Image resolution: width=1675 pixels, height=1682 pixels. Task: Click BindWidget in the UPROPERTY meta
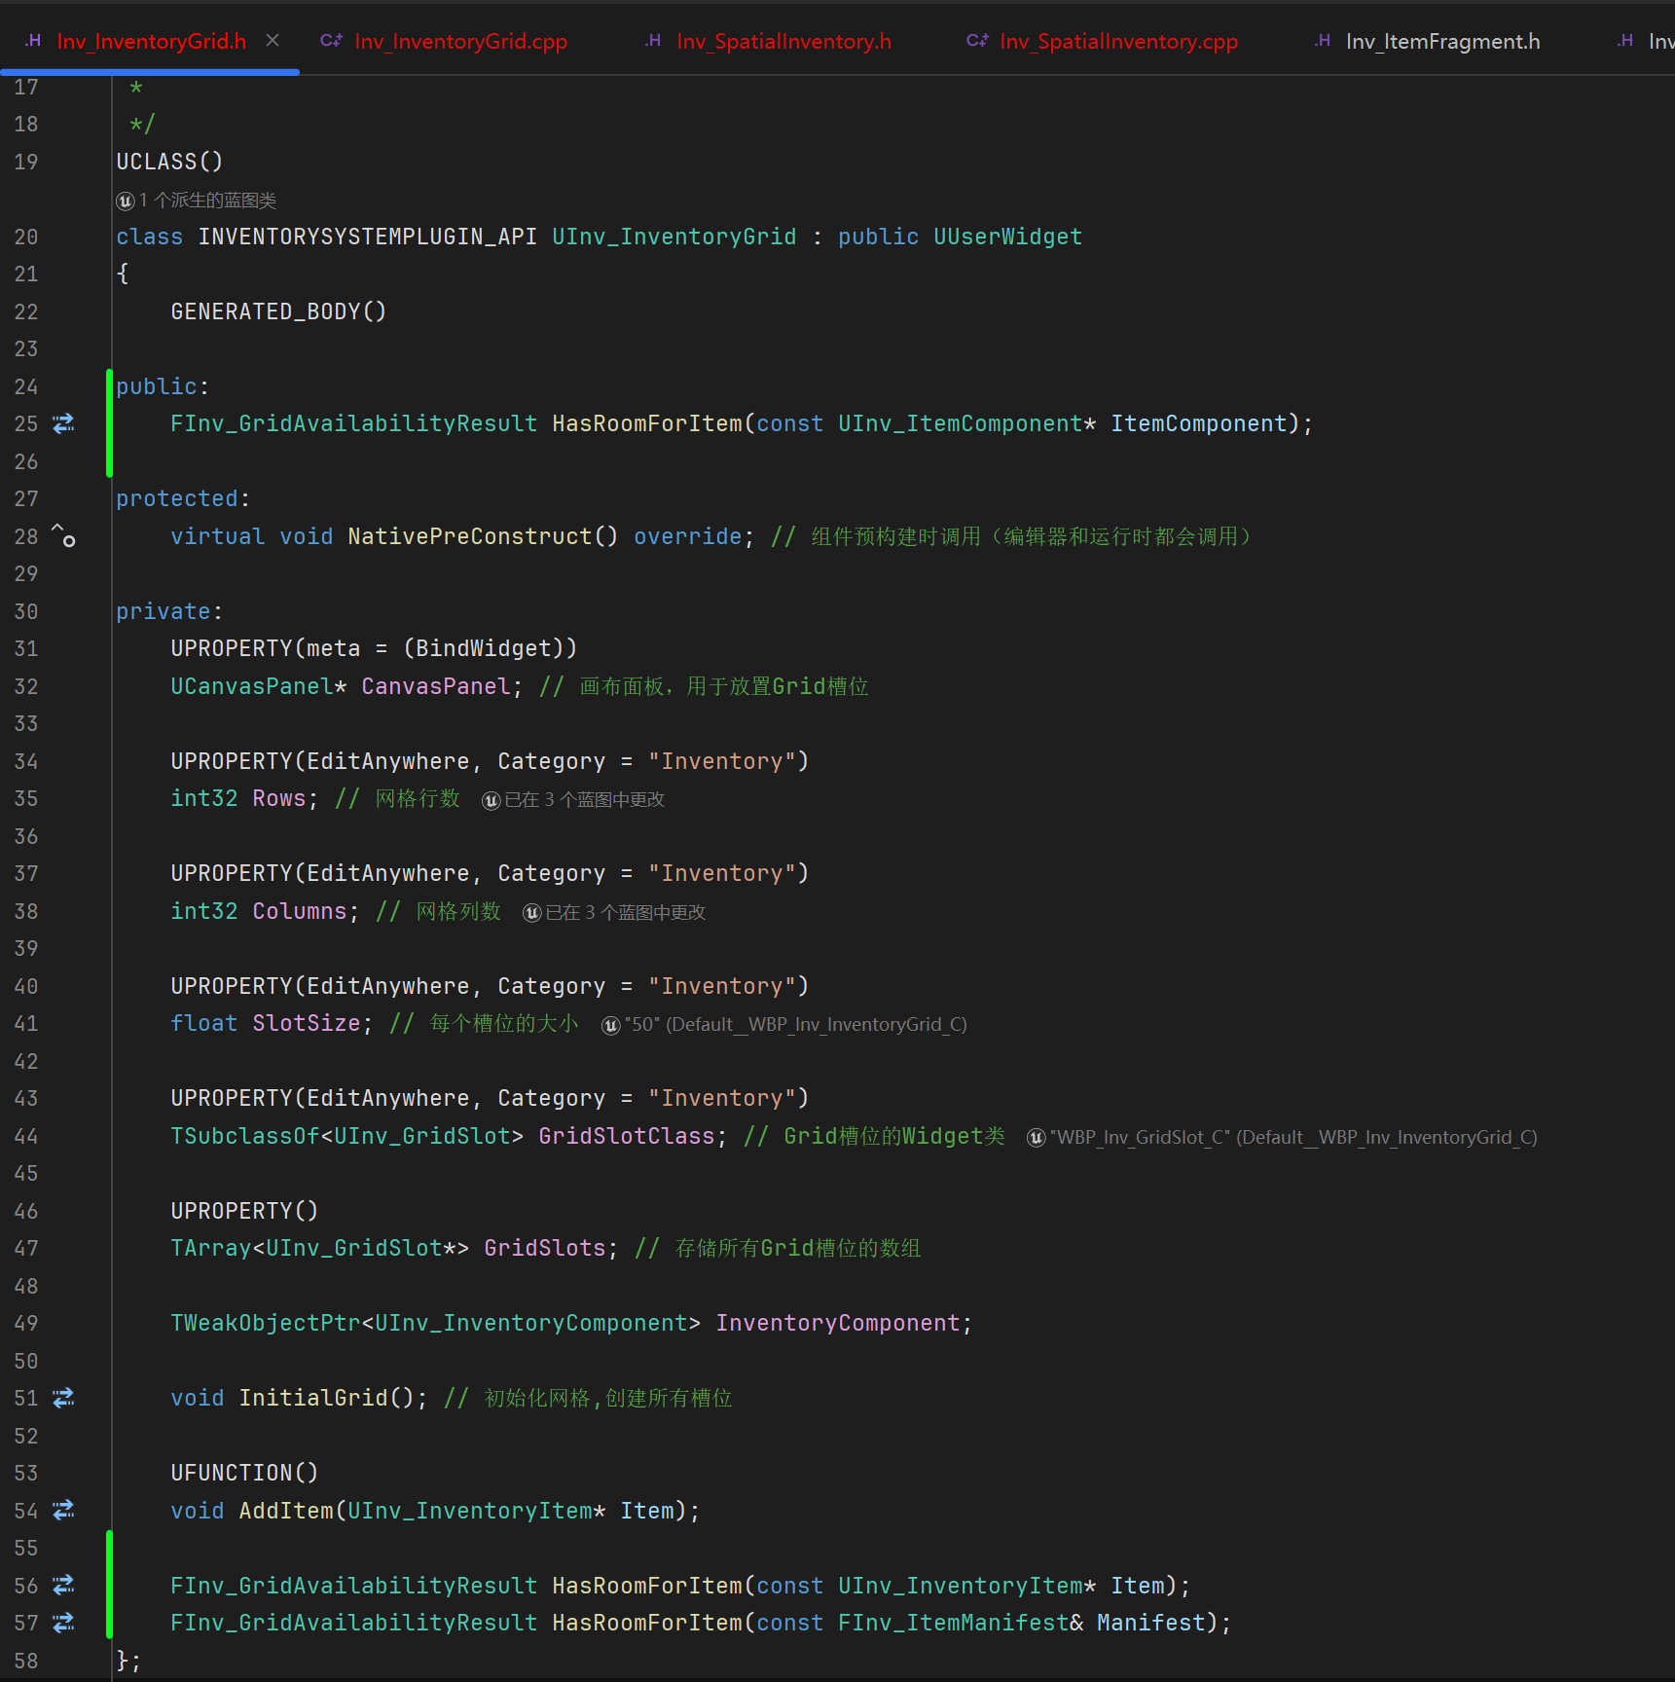(483, 648)
